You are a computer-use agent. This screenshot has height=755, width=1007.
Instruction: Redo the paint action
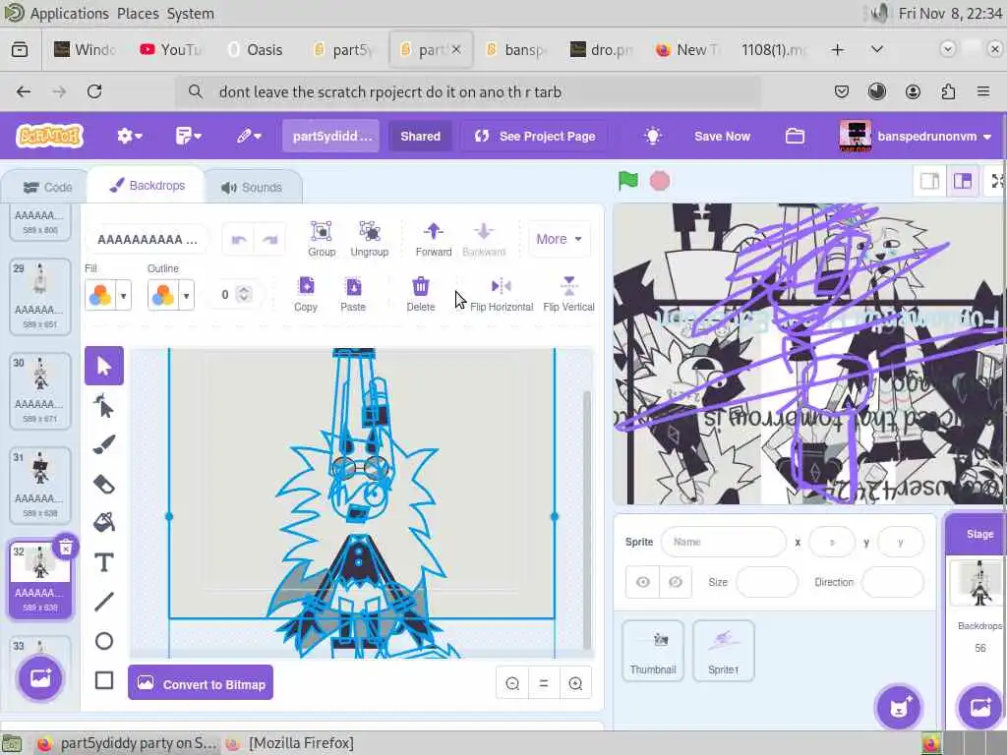click(269, 240)
